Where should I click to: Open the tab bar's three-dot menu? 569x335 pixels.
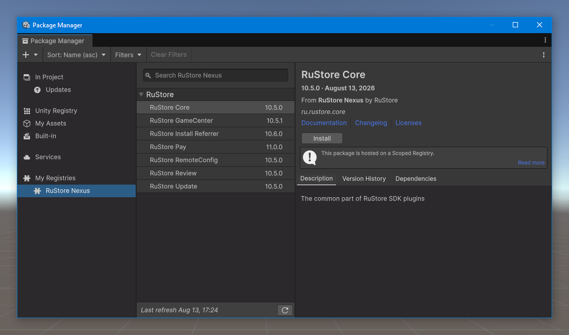coord(545,40)
